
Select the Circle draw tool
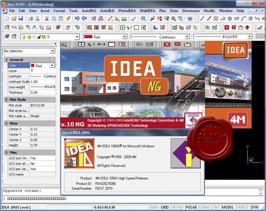click(x=250, y=18)
